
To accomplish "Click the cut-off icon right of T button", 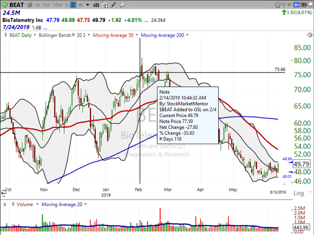I will (x=310, y=5).
